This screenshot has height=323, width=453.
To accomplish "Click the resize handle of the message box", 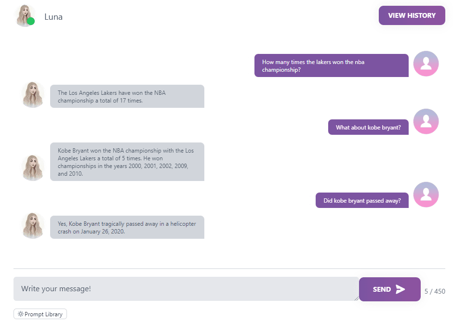I will click(x=357, y=299).
